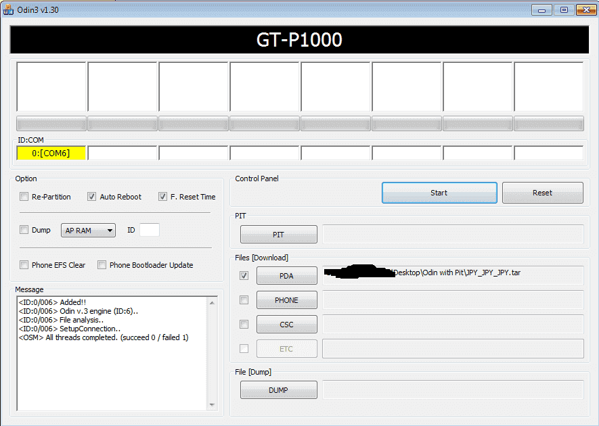
Task: Click the message log scroll down arrow
Action: coord(212,404)
